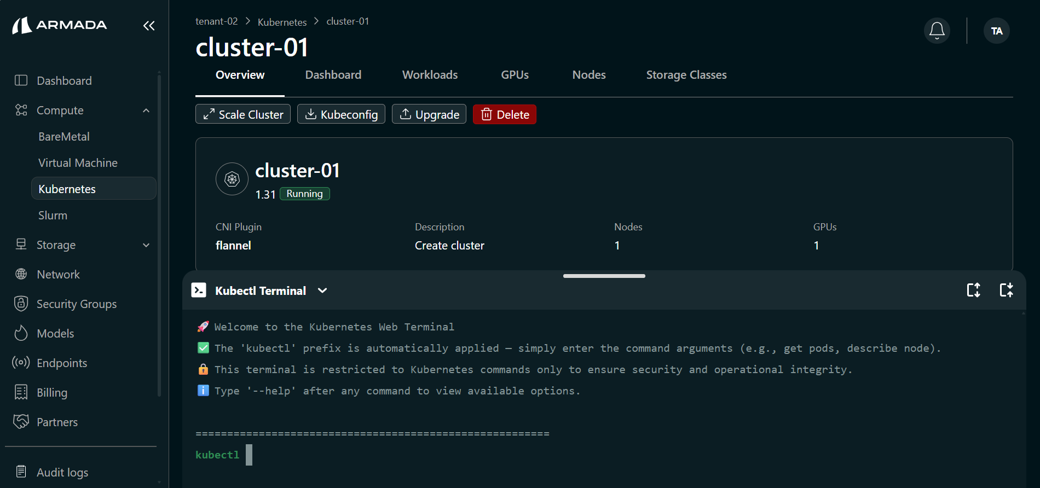The image size is (1040, 488).
Task: Click the Security Groups shield icon
Action: click(21, 304)
